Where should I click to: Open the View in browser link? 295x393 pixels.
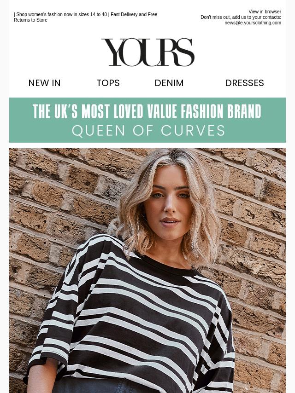pyautogui.click(x=265, y=12)
